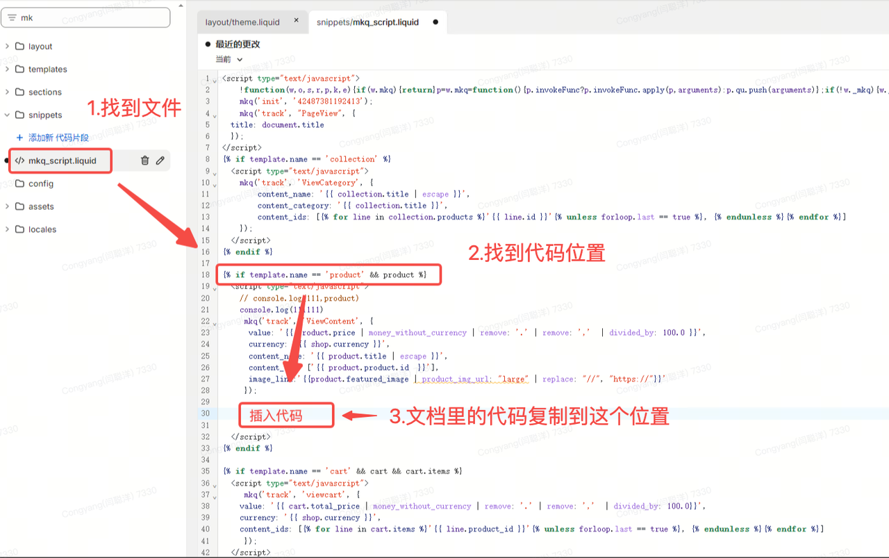Screen dimensions: 889x558
Task: Click the code file icon of mkq_script.liquid
Action: click(x=19, y=161)
